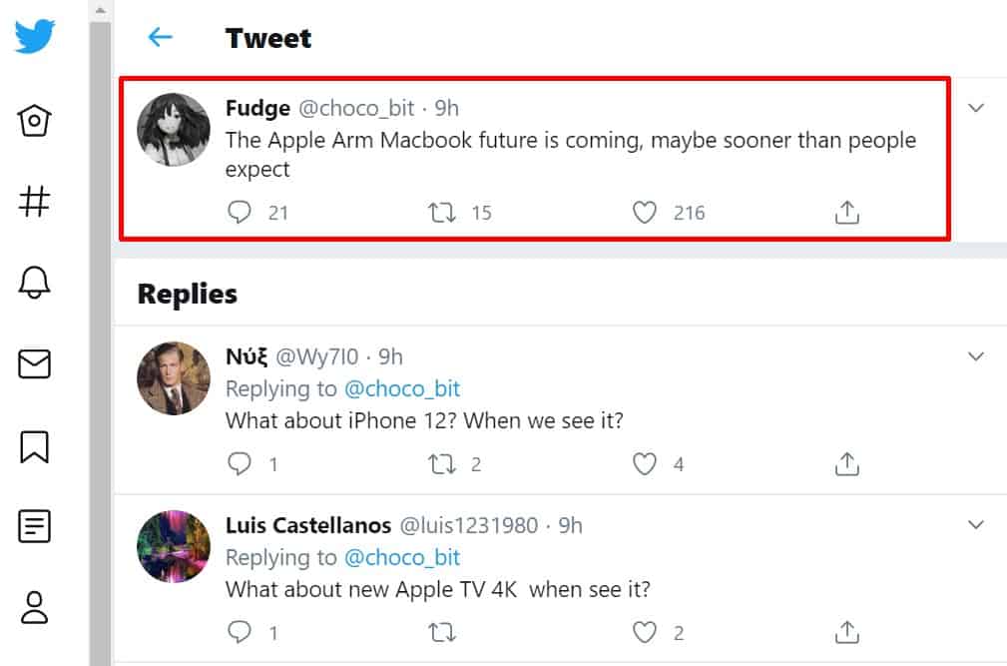Open Messages envelope icon
The width and height of the screenshot is (1007, 666).
[35, 364]
